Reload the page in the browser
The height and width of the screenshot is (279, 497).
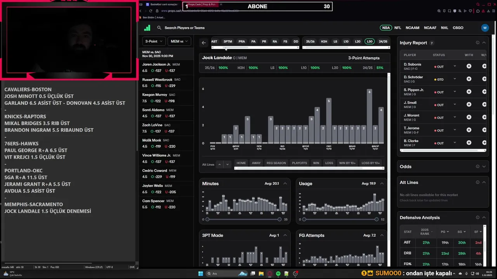click(x=151, y=11)
